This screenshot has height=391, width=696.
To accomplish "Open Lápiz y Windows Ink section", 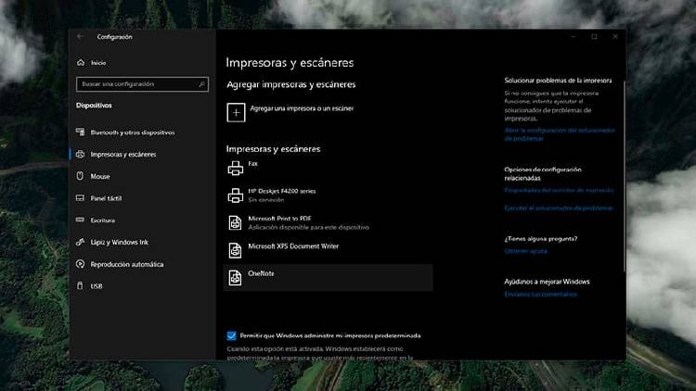I will (x=119, y=242).
